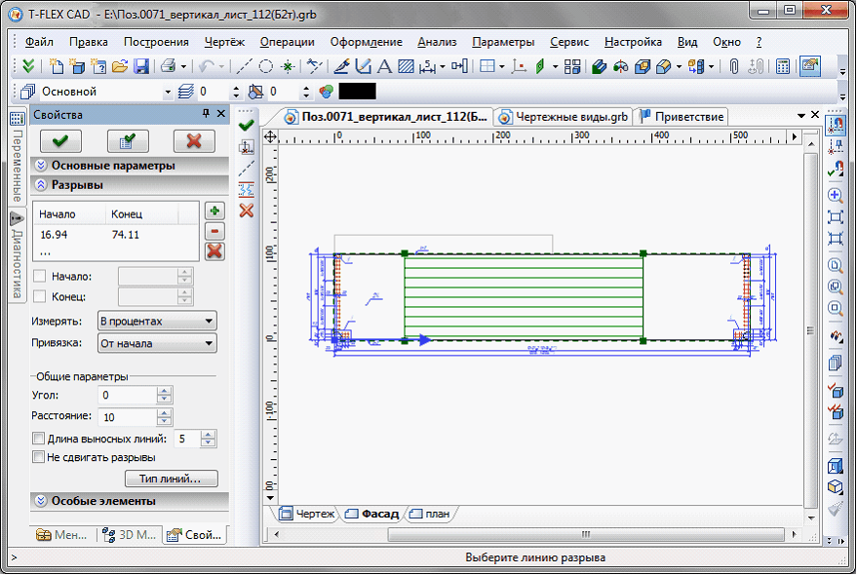This screenshot has height=575, width=857.
Task: Select the break row starting at 16.94
Action: [116, 235]
